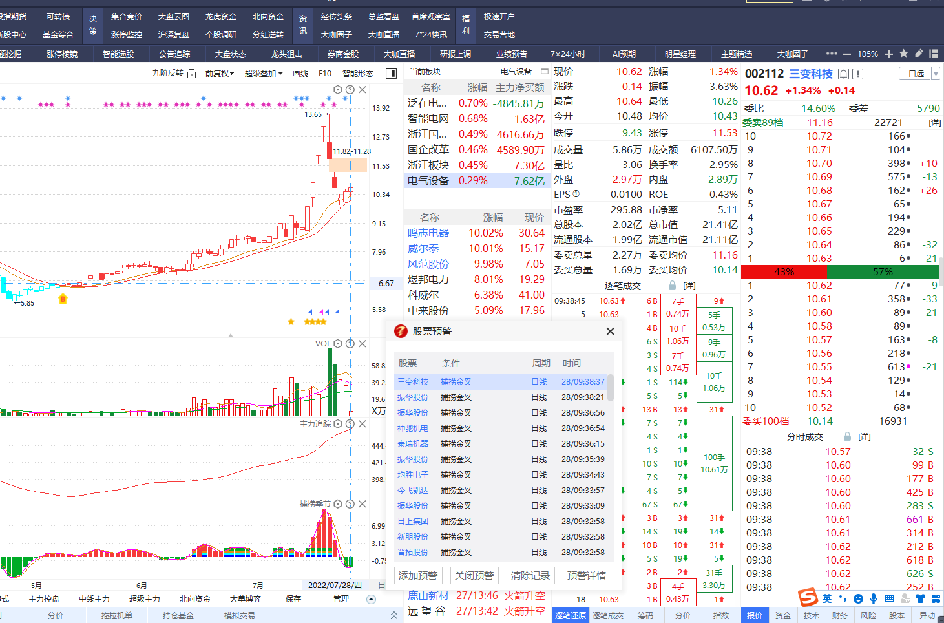Switch to 筹码 tab
944x623 pixels.
click(645, 616)
